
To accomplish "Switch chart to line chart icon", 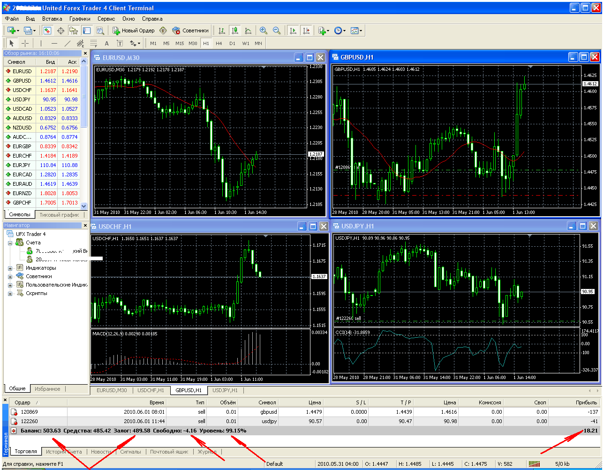I will coord(248,30).
